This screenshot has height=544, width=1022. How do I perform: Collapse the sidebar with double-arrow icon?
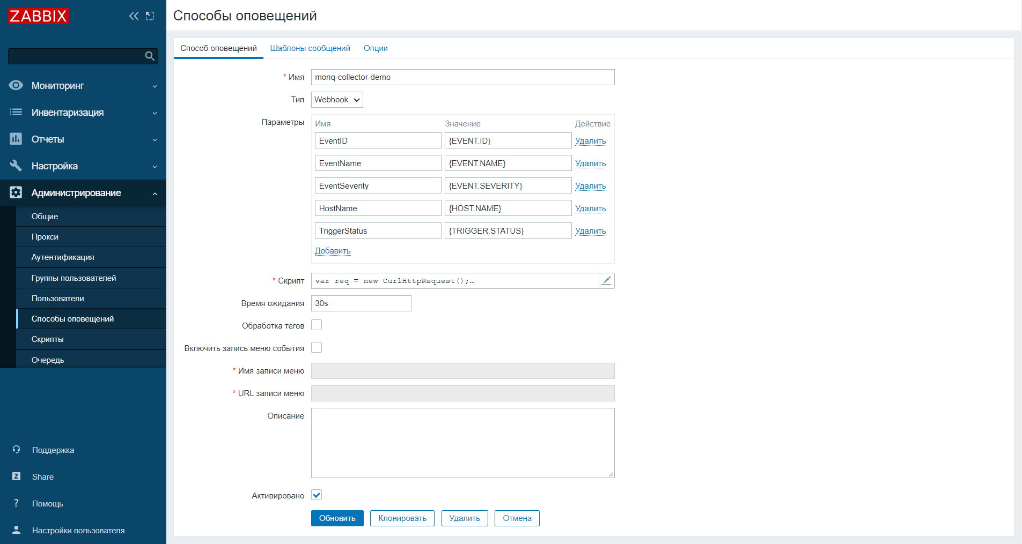[x=134, y=16]
